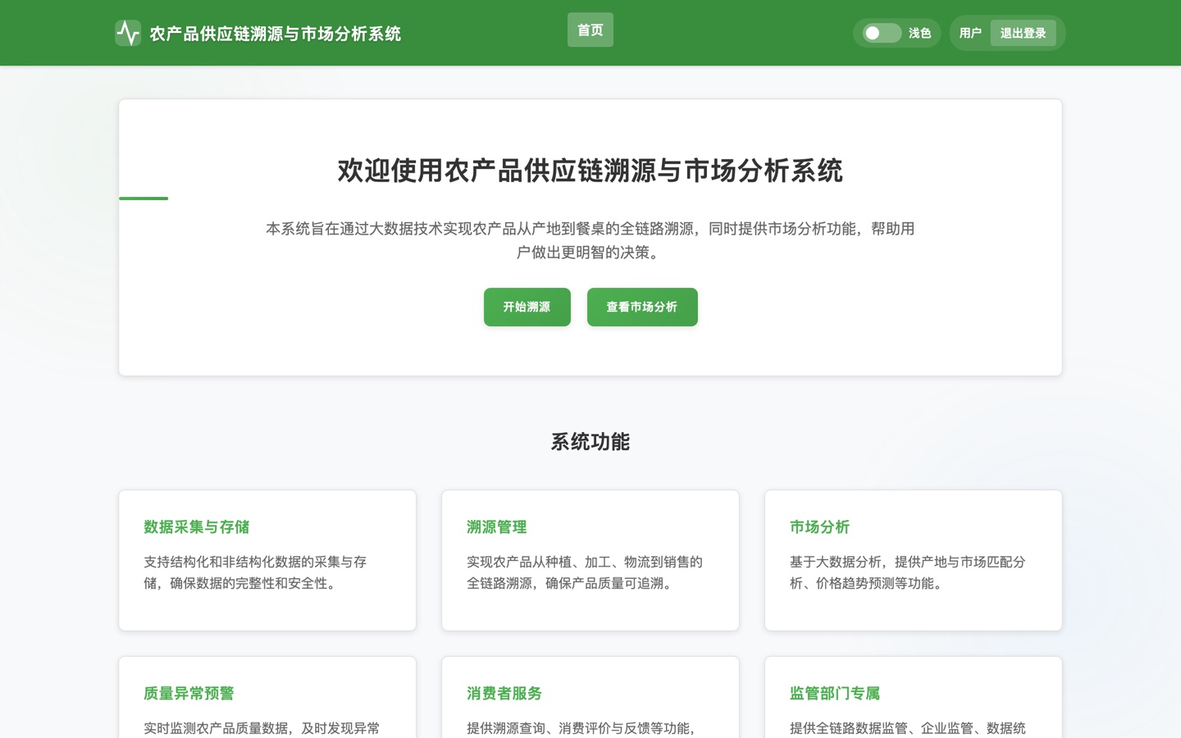Select the 市场分析 card heading
The width and height of the screenshot is (1181, 738).
point(819,527)
